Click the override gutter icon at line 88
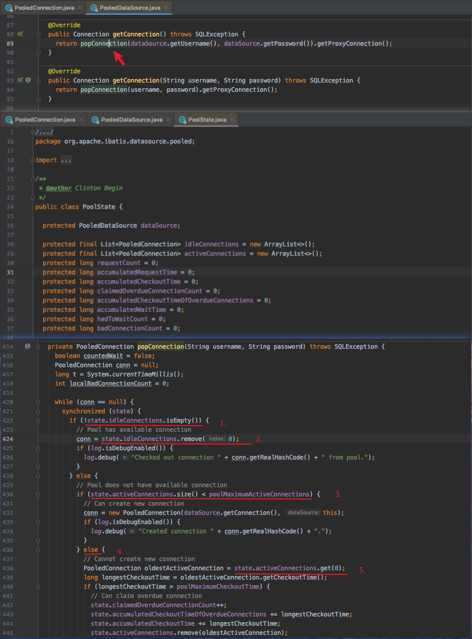Screen dimensions: 472x639 20,34
